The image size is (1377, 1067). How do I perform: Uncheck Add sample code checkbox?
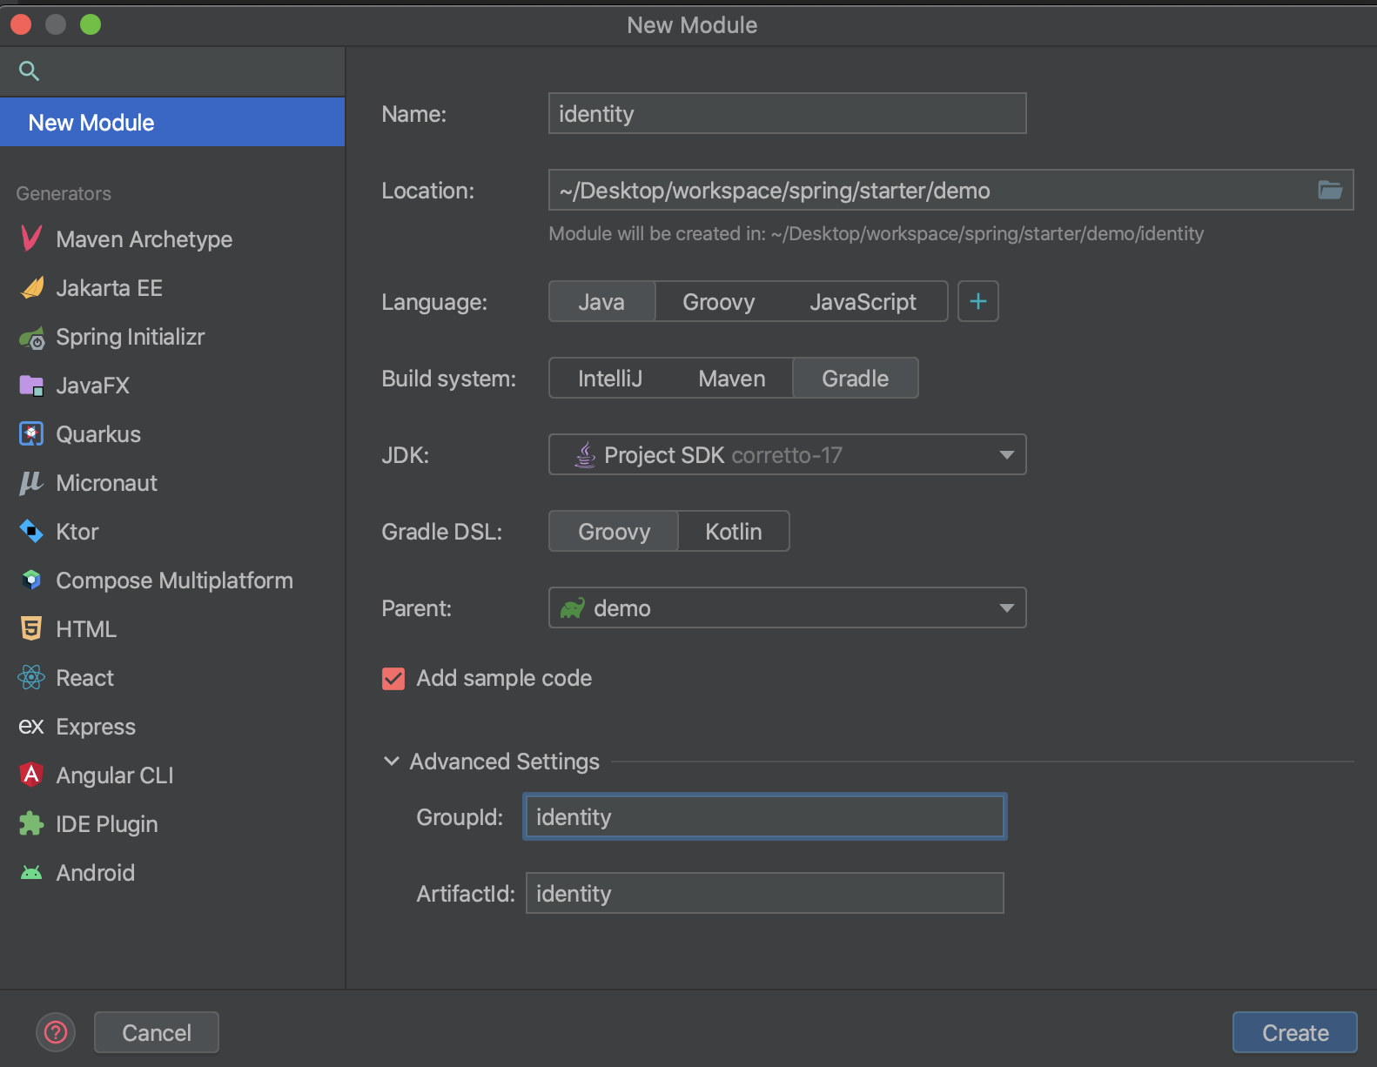click(393, 678)
